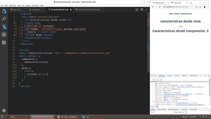The image size is (211, 119).
Task: Switch to vue-rutas Google Chrome taskbar entry
Action: [68, 117]
